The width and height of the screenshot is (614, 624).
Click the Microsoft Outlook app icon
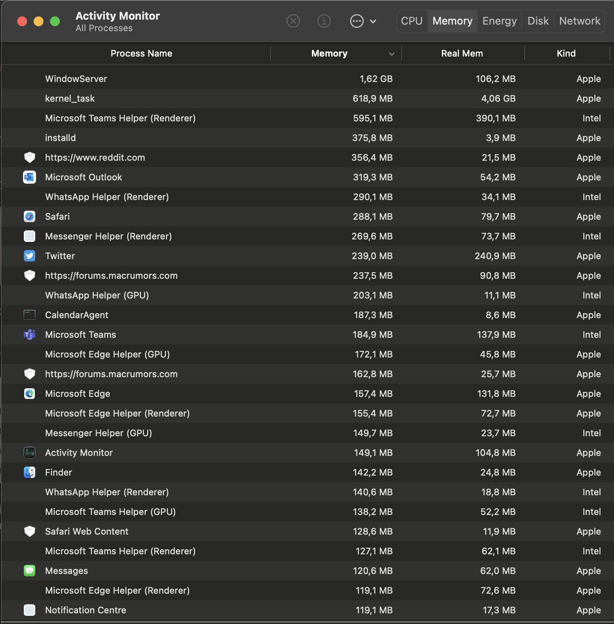click(30, 177)
